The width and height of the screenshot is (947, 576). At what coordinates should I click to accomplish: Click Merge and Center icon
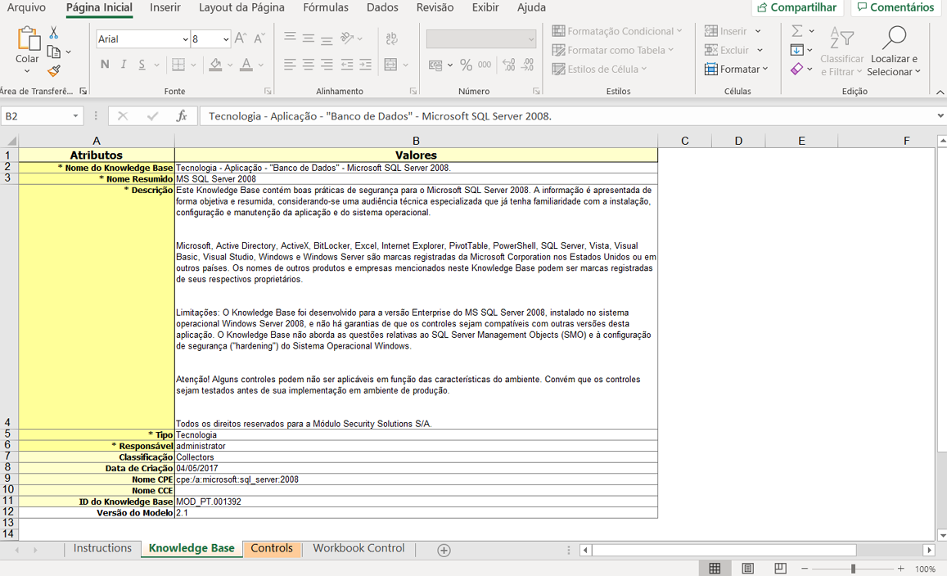[x=390, y=65]
